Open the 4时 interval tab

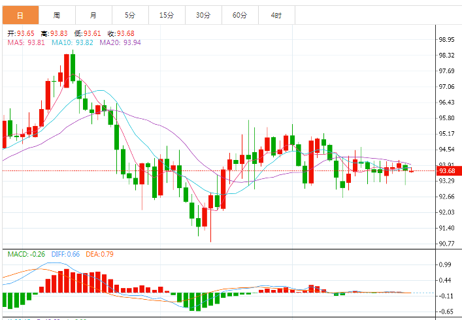click(x=276, y=15)
